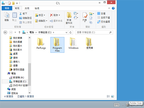The width and height of the screenshot is (144, 108).
Task: Select 我的圖片 in navigation pane
Action: click(x=16, y=46)
